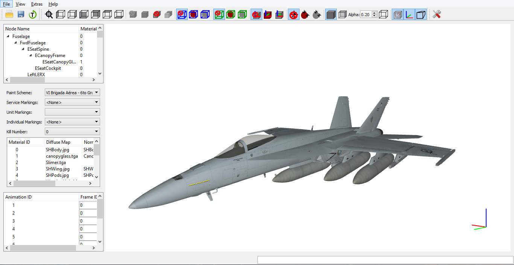Click the magnifier zoom-to-fit icon
514x265 pixels.
click(49, 15)
